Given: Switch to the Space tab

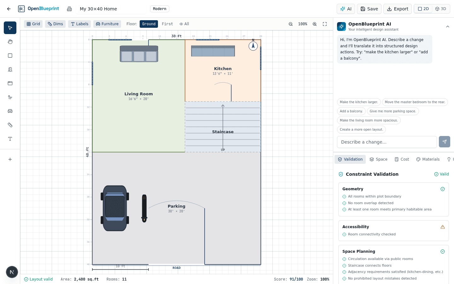Looking at the screenshot, I should [x=378, y=159].
